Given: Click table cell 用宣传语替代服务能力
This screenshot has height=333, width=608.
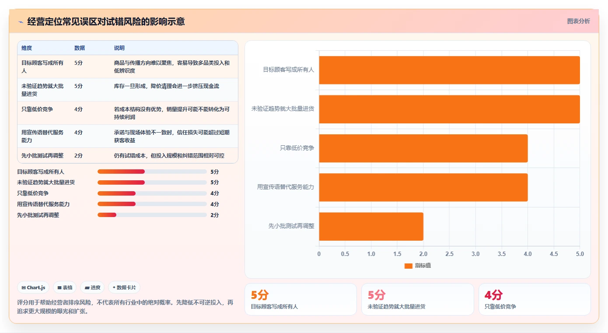Looking at the screenshot, I should click(x=43, y=136).
